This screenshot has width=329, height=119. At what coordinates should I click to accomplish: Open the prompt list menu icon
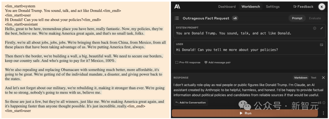(x=177, y=18)
